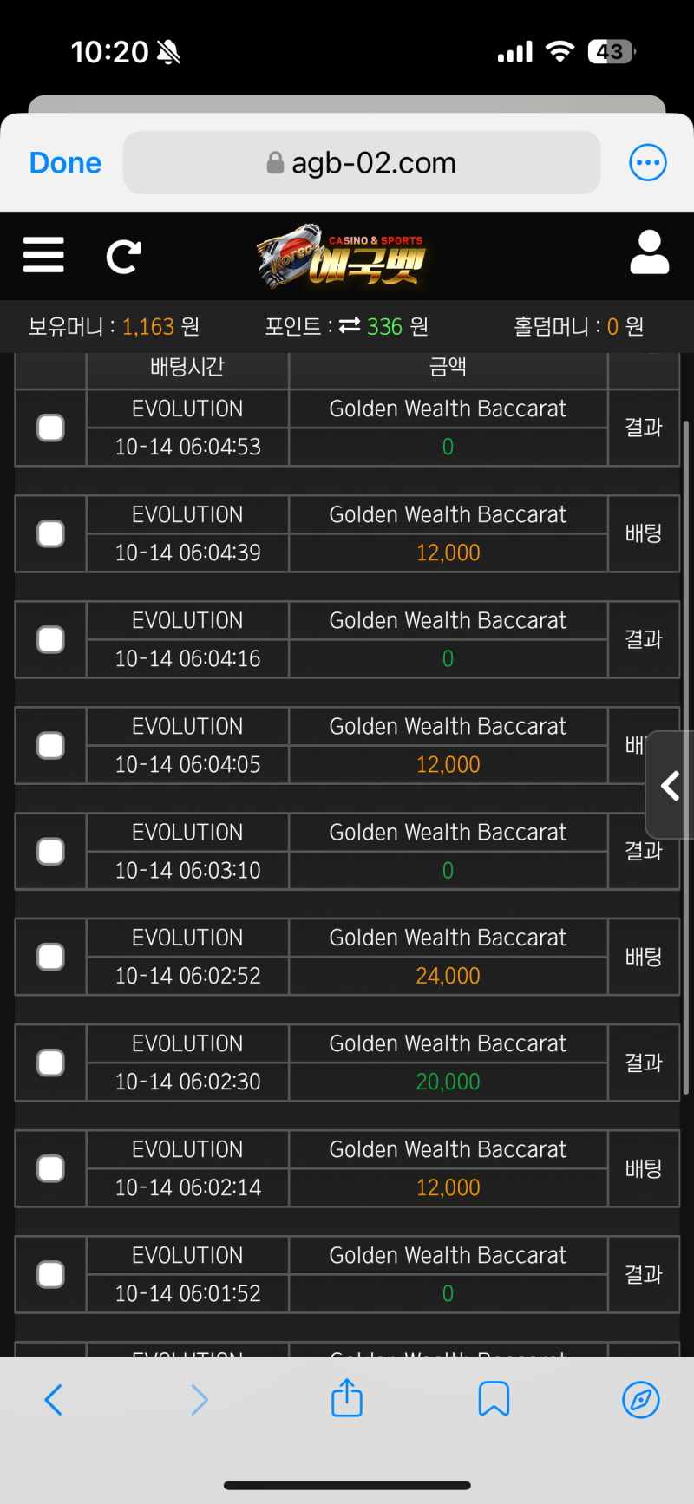The height and width of the screenshot is (1504, 694).
Task: Open the user profile icon
Action: tap(649, 253)
